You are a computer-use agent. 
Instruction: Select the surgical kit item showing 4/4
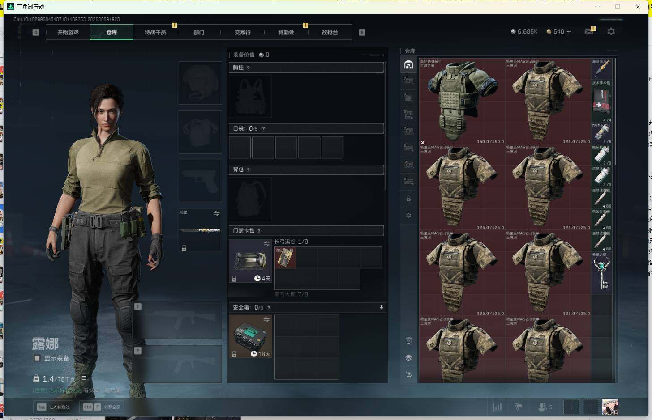tap(601, 101)
